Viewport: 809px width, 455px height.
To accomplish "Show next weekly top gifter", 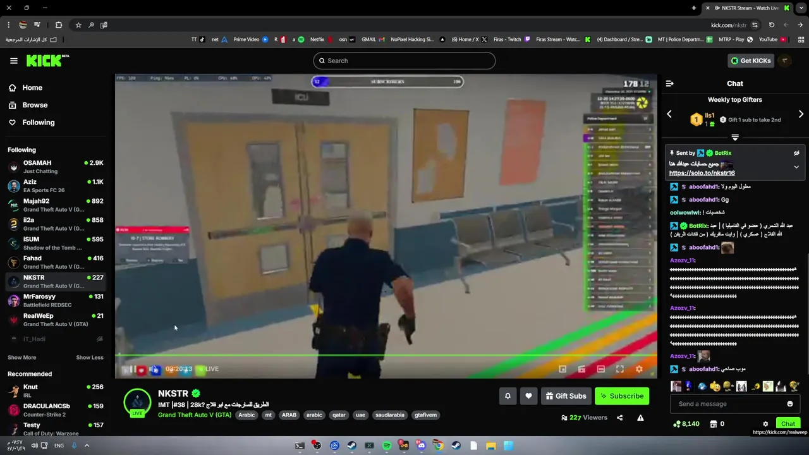I will (x=801, y=114).
